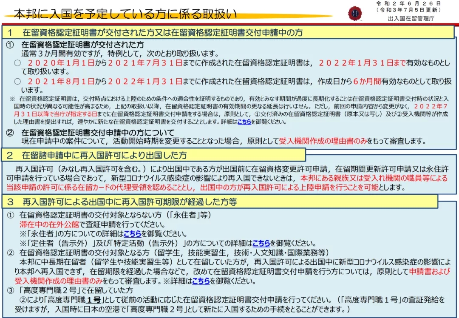Click the red date 2021年7月31日
The height and width of the screenshot is (318, 459).
click(145, 62)
